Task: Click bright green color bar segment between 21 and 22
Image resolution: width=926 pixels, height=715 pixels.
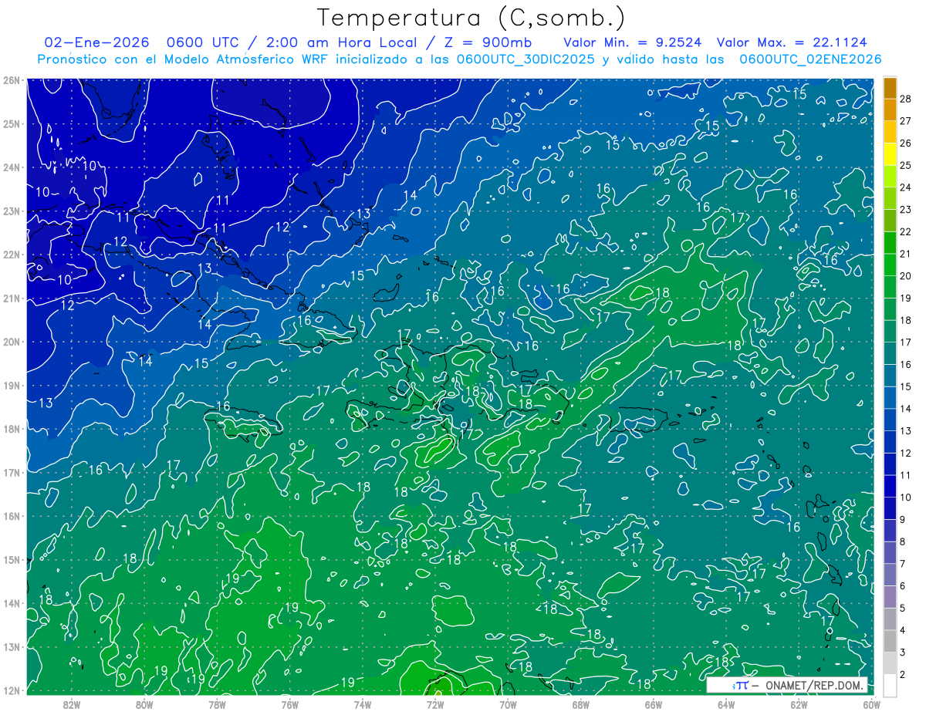Action: (x=890, y=241)
